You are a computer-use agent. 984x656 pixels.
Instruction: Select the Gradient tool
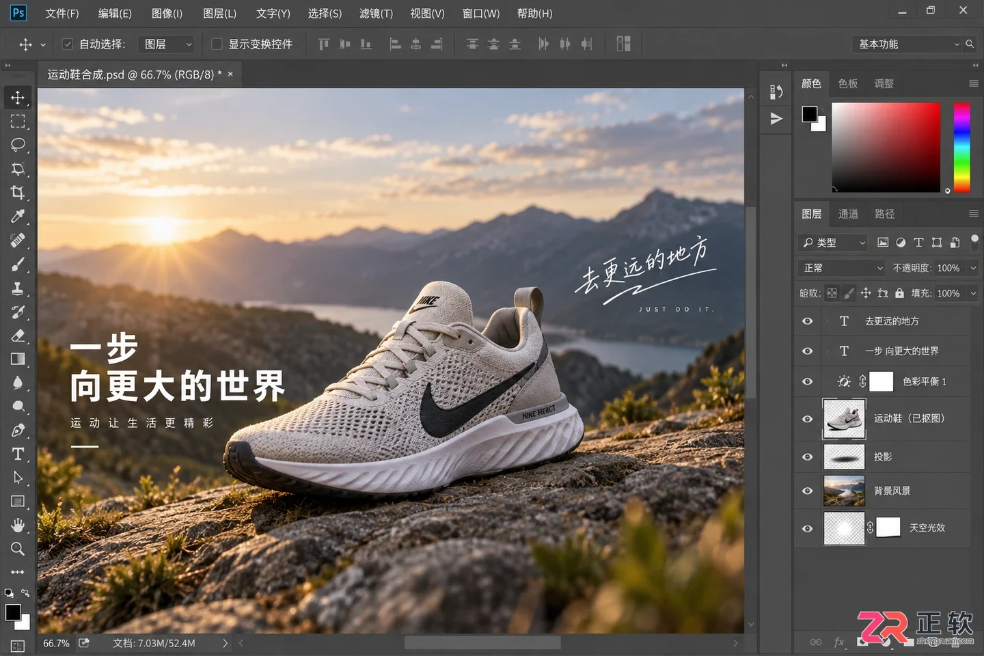click(18, 359)
